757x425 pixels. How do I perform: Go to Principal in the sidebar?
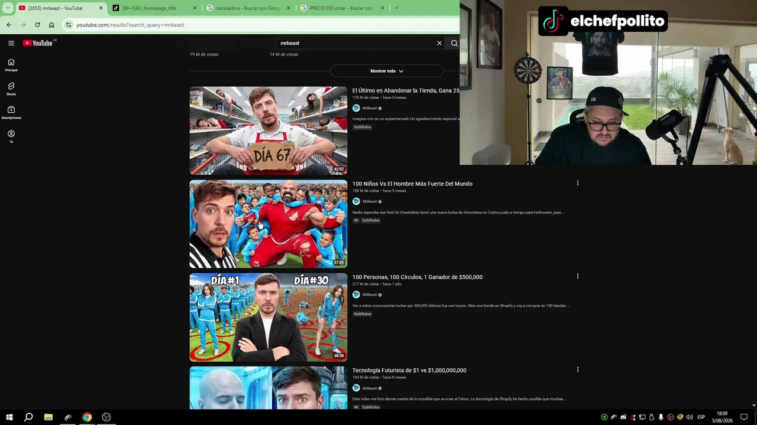[11, 65]
